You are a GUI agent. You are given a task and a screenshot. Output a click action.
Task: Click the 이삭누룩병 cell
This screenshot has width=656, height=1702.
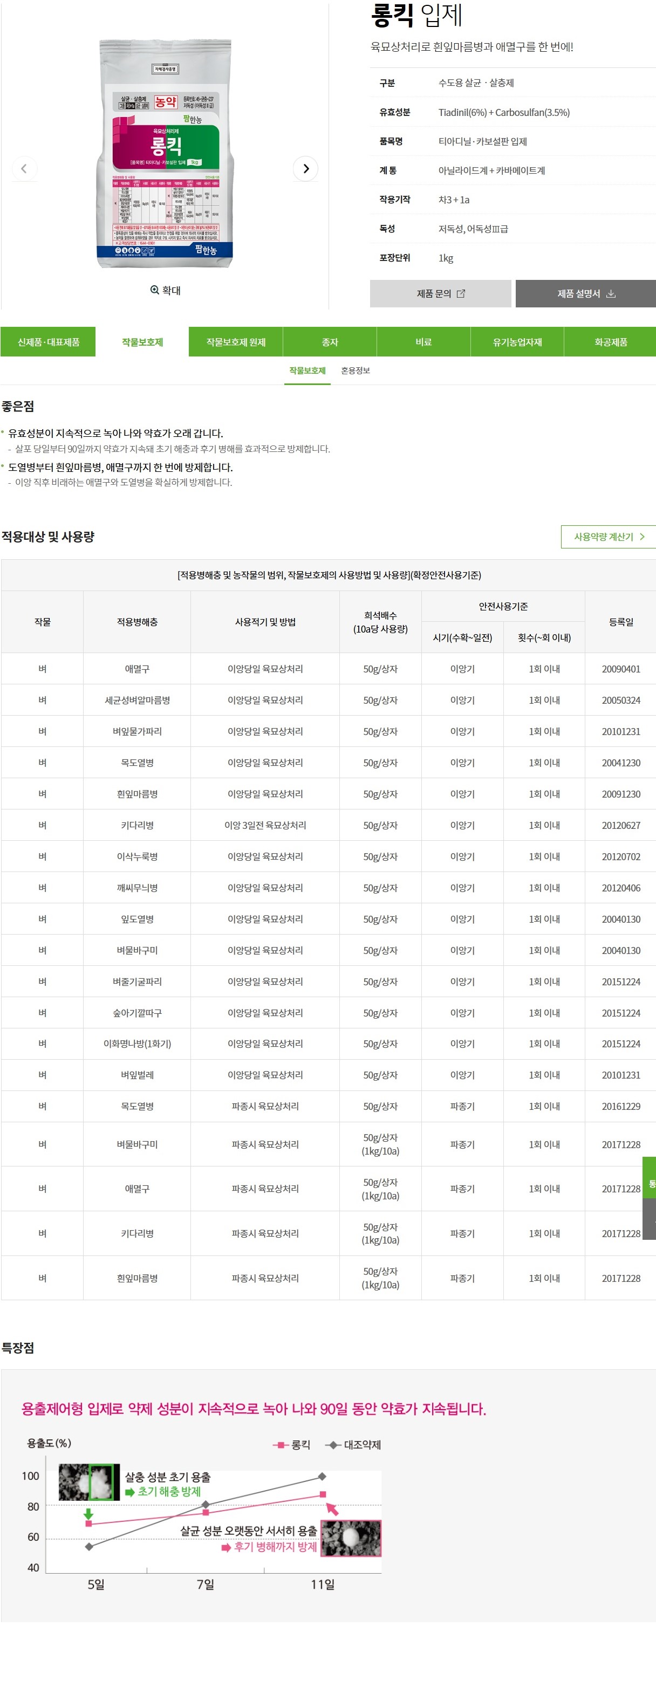click(x=136, y=856)
